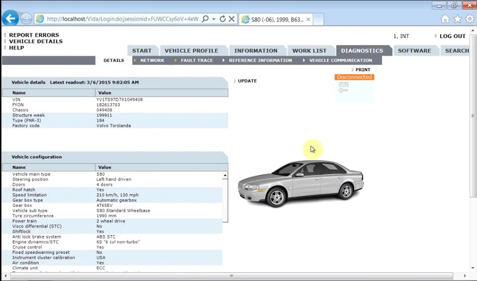Click Value column header in Vehicle details
Viewport: 477px width, 281px height.
[162, 93]
